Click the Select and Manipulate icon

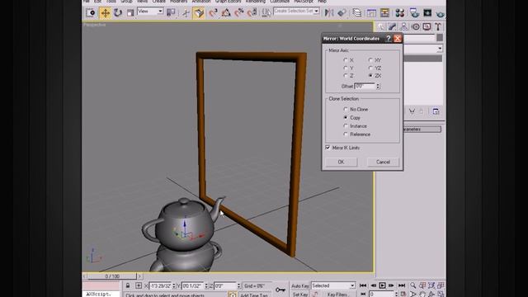coord(186,13)
